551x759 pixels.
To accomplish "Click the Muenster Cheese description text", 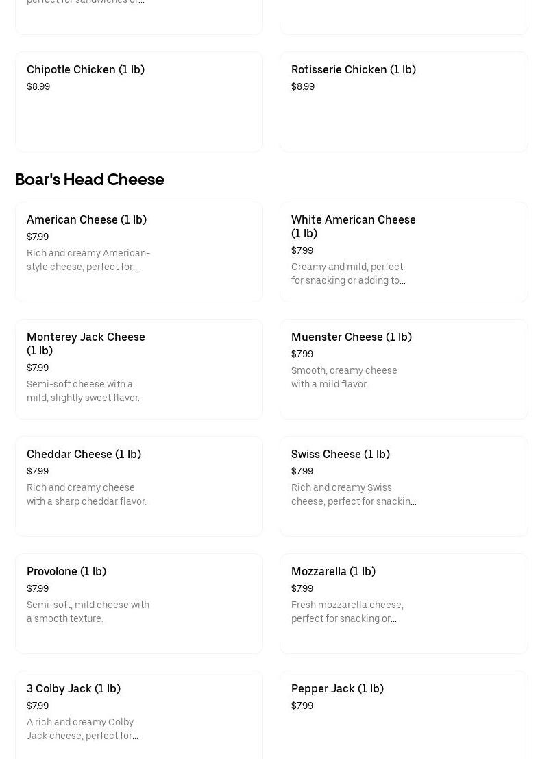I will click(344, 377).
